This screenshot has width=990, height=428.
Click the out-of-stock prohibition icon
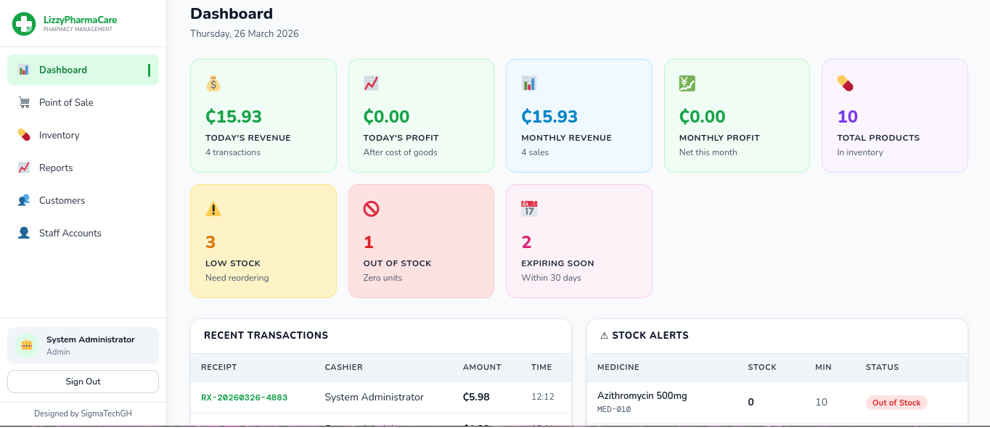[371, 208]
